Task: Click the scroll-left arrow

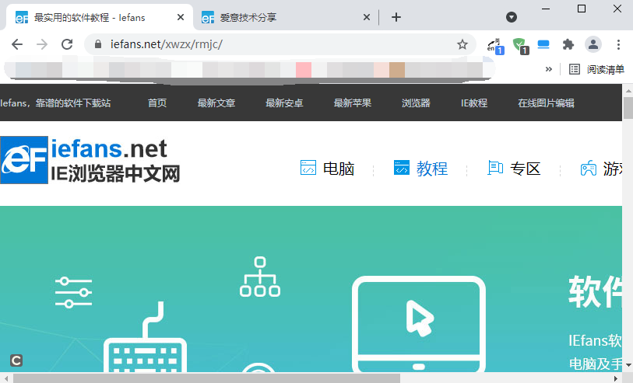Action: (5, 378)
